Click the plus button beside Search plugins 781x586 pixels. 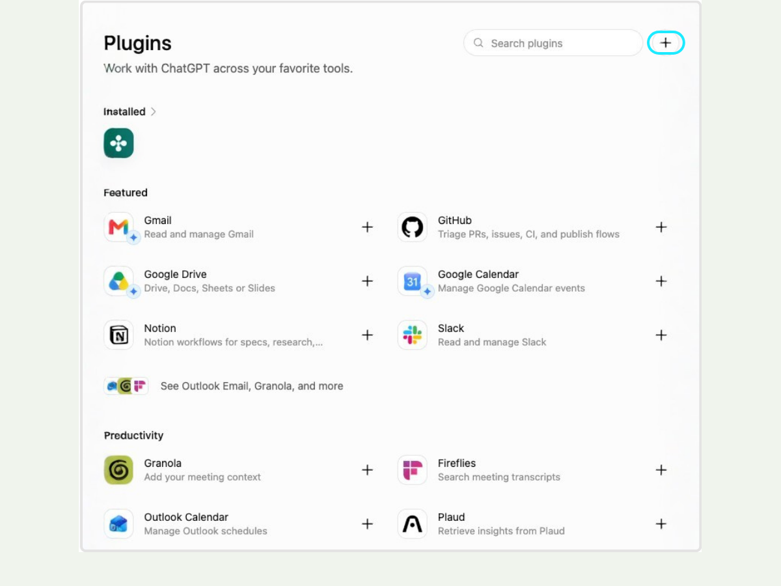(x=666, y=43)
